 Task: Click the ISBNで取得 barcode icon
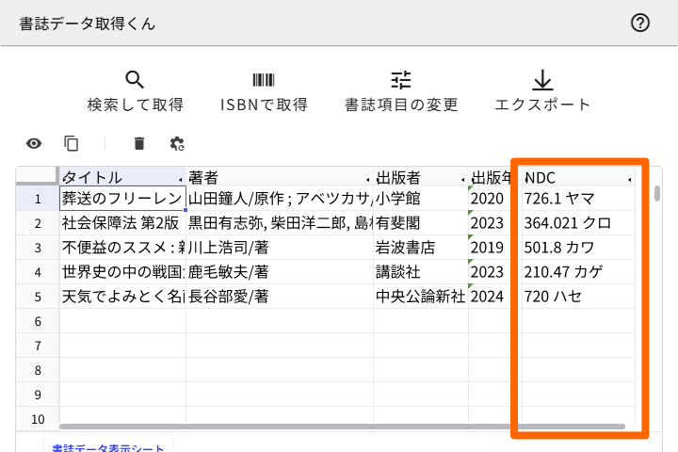coord(264,80)
